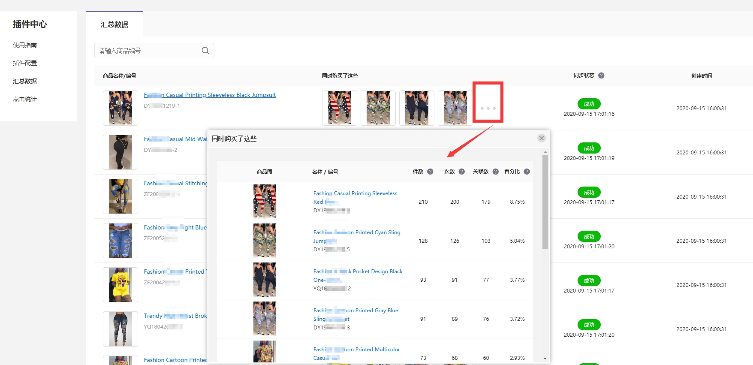Click help icon beside 百分比 column
The image size is (753, 365).
[x=527, y=172]
